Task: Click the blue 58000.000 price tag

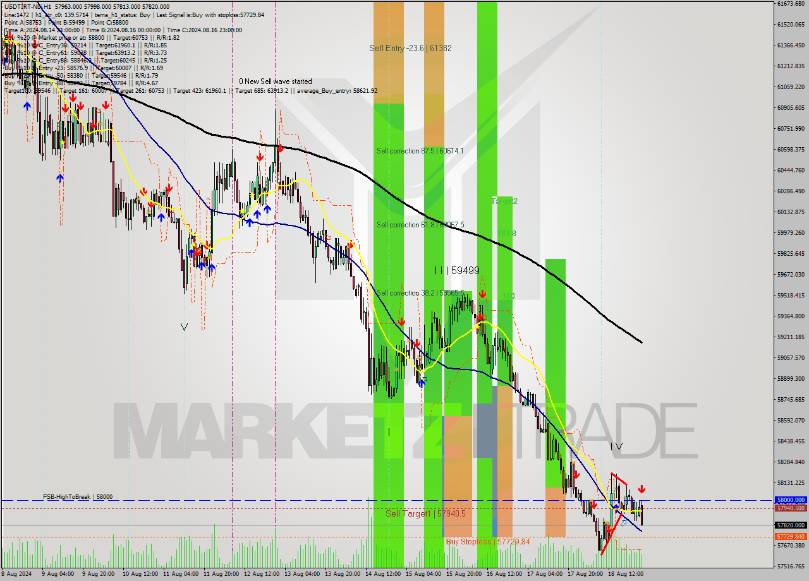Action: [x=790, y=500]
